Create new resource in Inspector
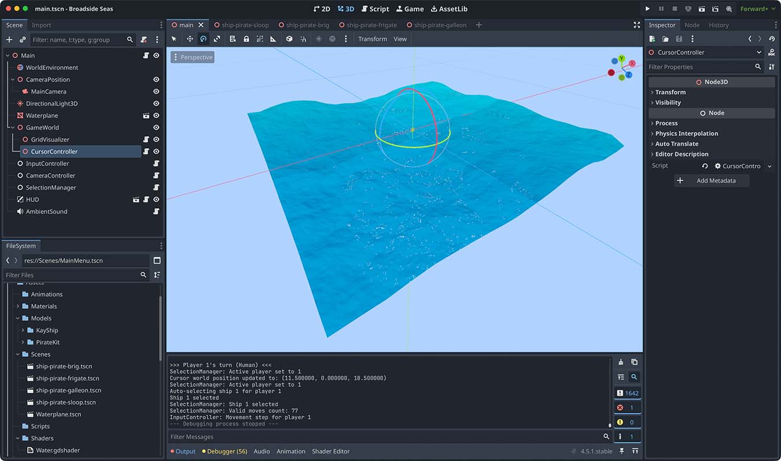Screen dimensions: 781x461 coord(652,39)
